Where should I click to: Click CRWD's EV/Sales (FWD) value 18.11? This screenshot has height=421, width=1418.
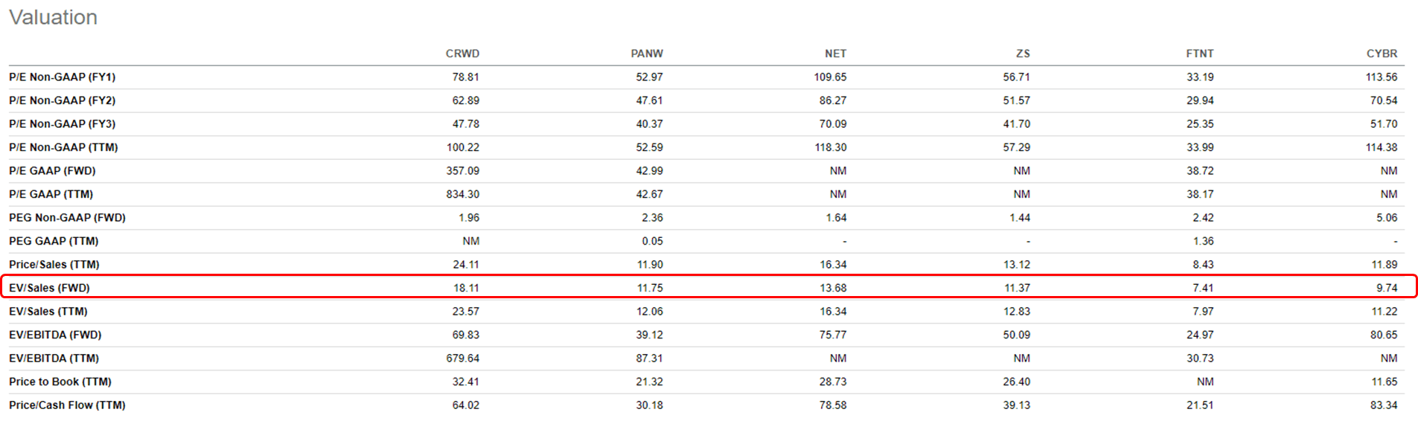tap(466, 288)
